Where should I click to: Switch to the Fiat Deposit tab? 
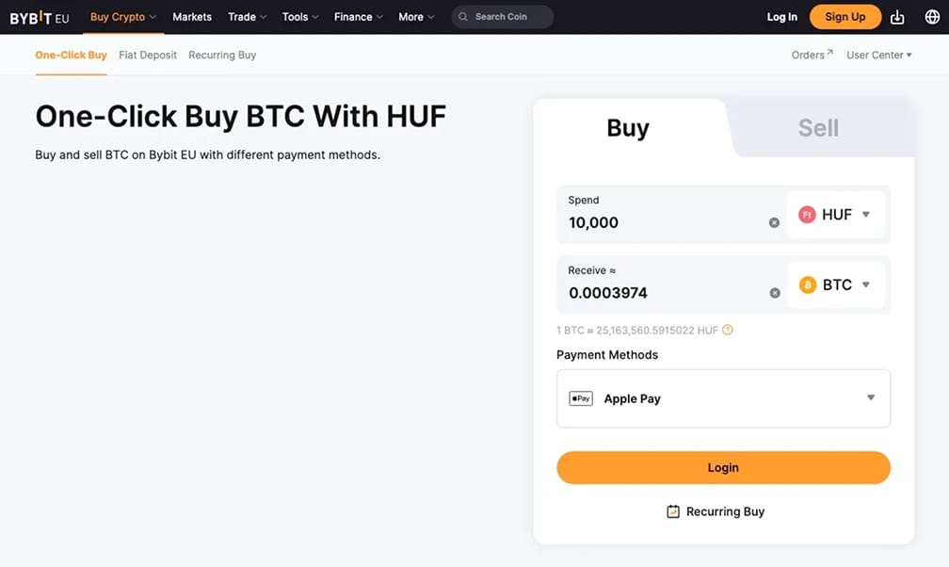coord(148,56)
